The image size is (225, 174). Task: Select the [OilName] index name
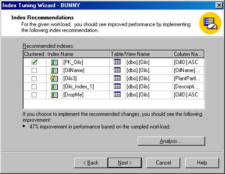tap(74, 70)
